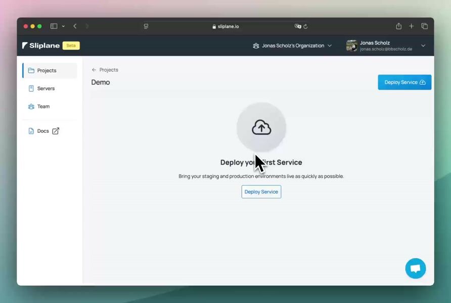Image resolution: width=451 pixels, height=303 pixels.
Task: Click the translate icon in address bar
Action: click(x=298, y=26)
